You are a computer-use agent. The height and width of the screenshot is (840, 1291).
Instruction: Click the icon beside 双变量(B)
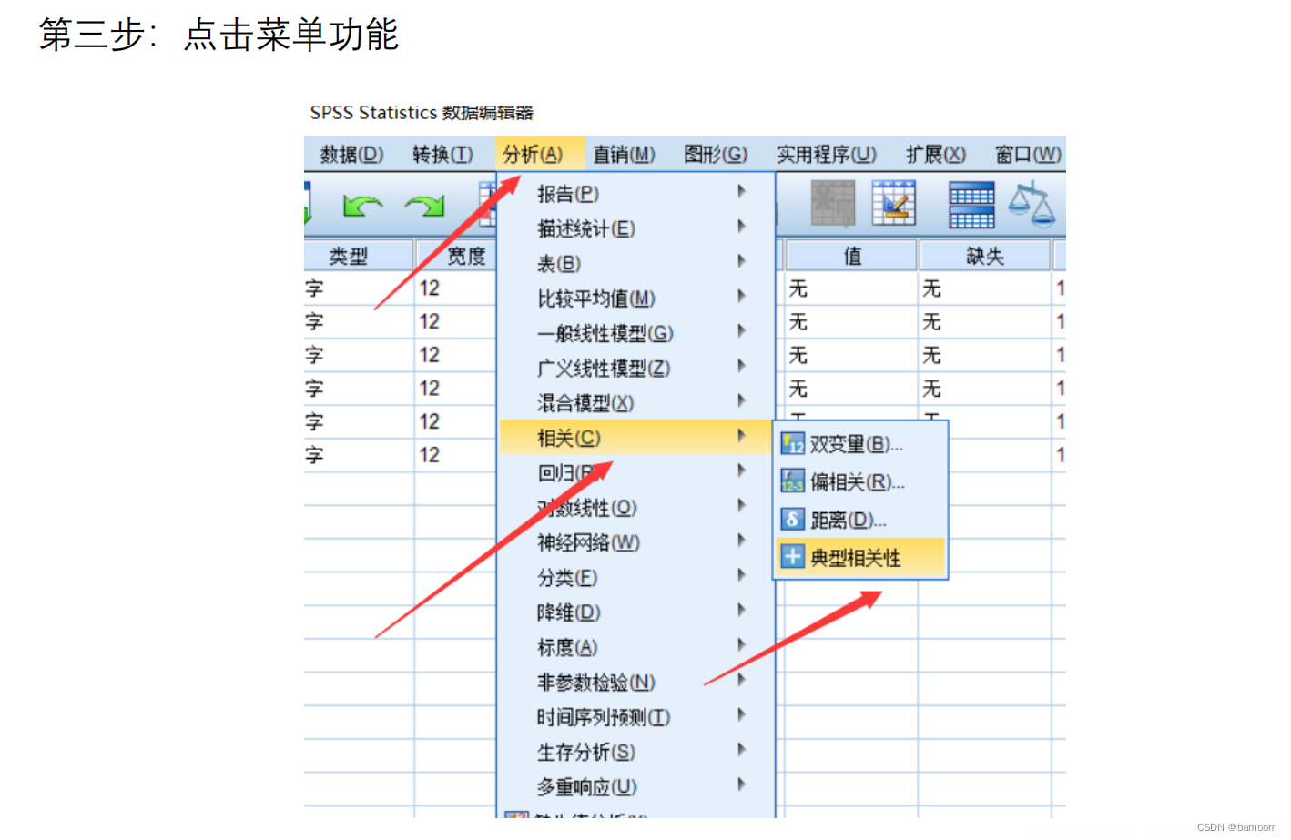click(793, 444)
